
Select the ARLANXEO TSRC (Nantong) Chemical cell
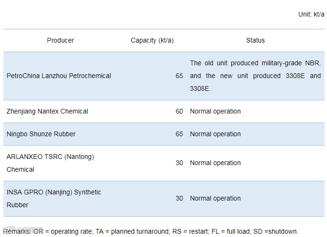coord(50,163)
